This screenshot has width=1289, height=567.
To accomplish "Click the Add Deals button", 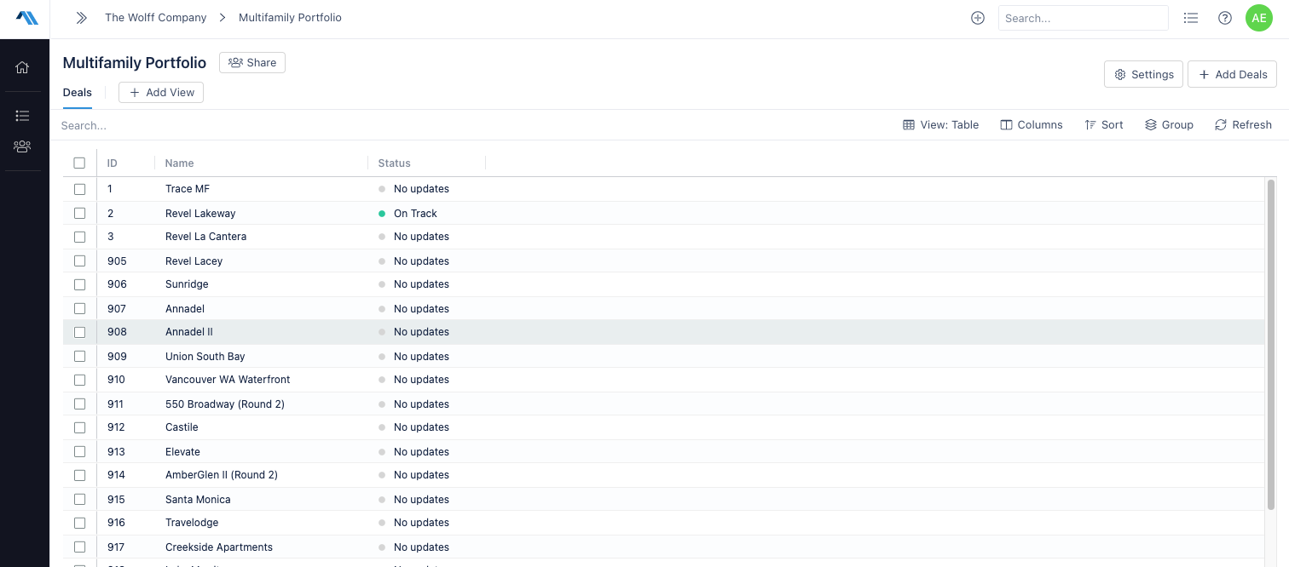I will pos(1232,75).
